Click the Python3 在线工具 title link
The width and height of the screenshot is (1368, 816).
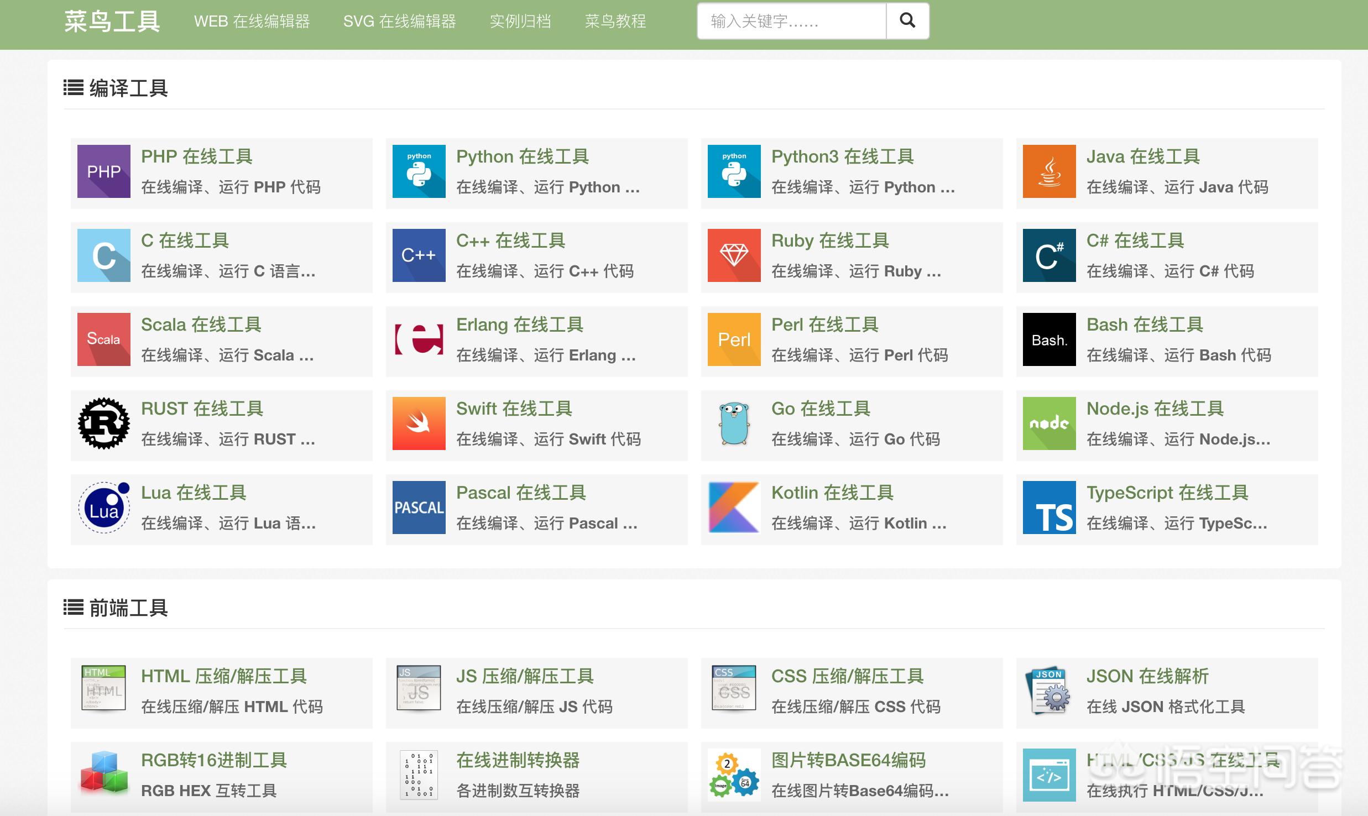point(842,157)
